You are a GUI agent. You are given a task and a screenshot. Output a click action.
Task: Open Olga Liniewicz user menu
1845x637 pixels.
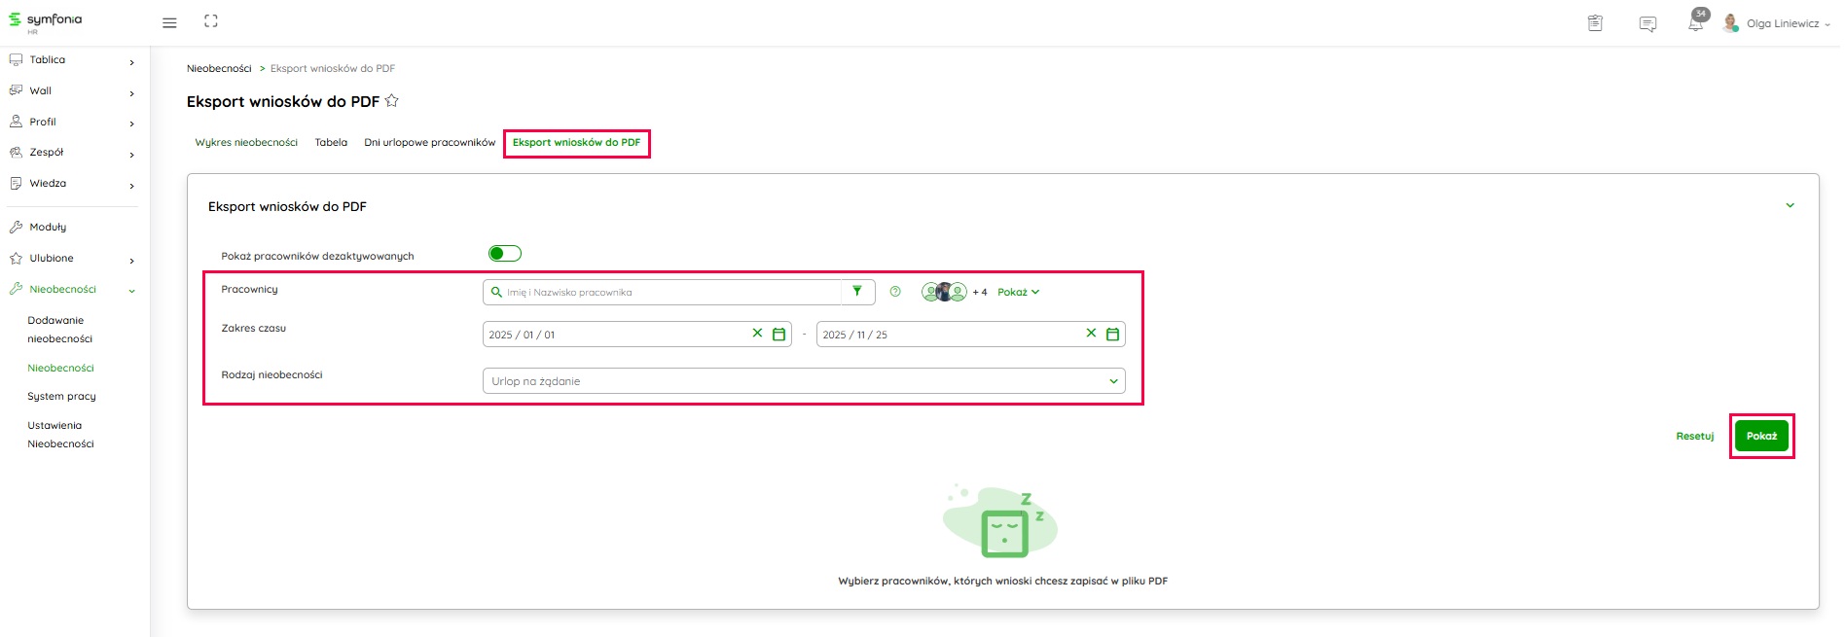click(x=1781, y=23)
